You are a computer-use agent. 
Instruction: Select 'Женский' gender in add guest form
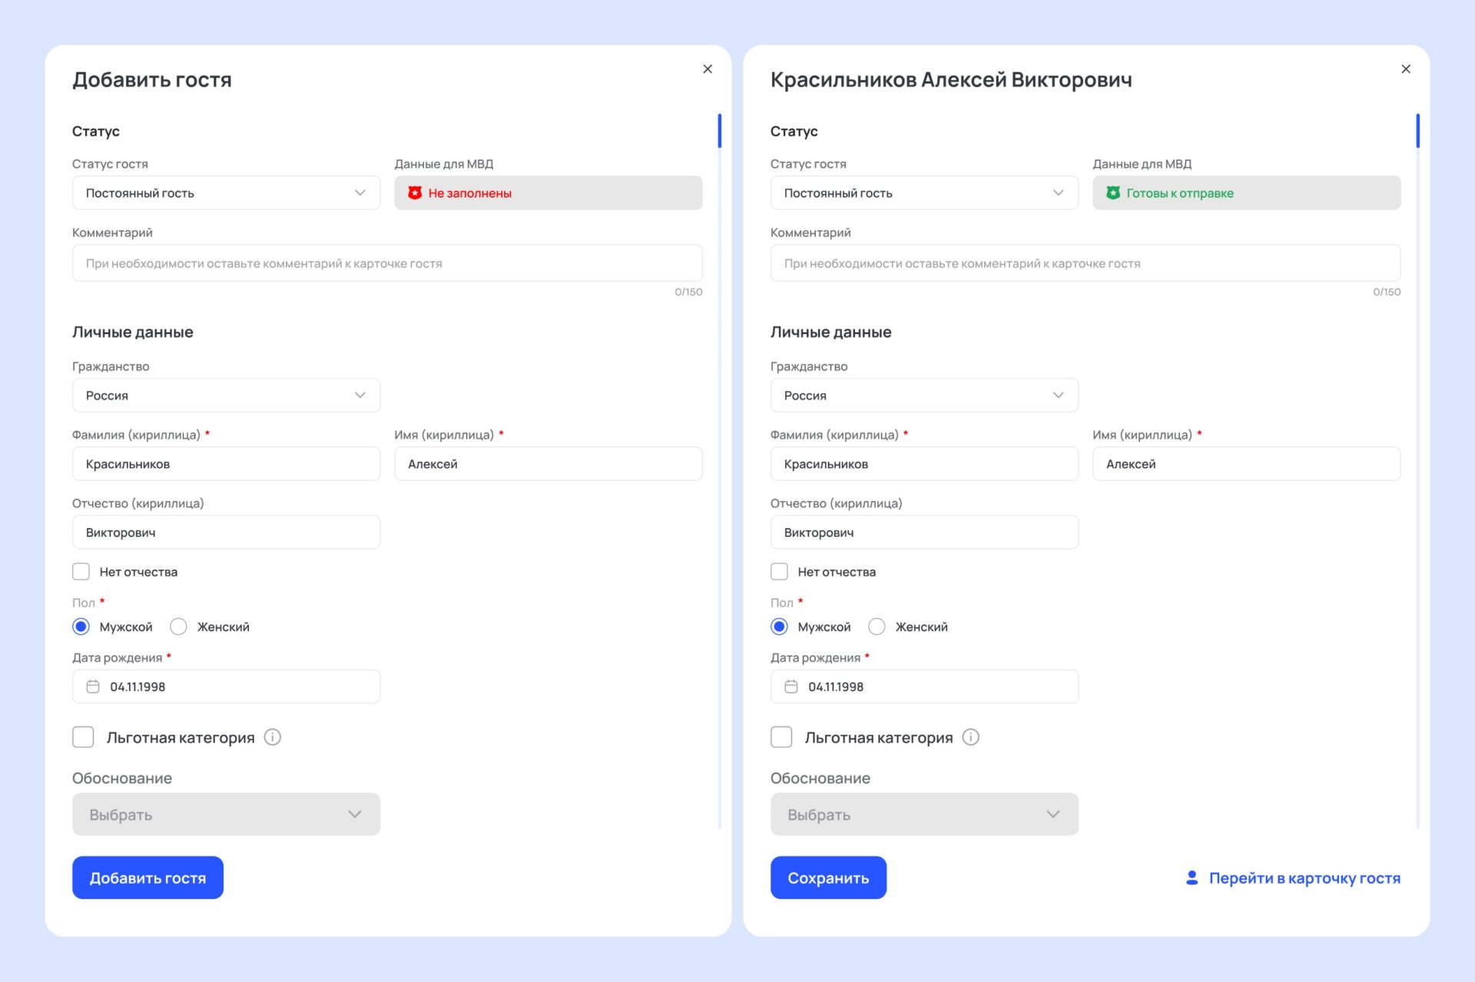pos(179,627)
